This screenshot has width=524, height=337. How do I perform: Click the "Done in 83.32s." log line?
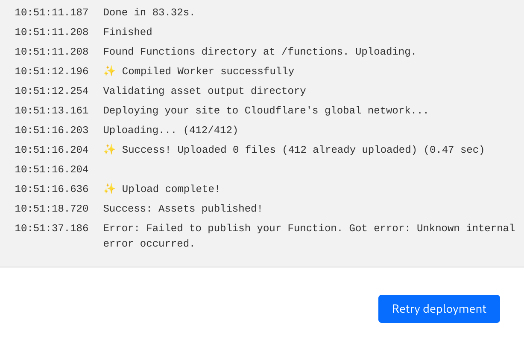pos(149,13)
